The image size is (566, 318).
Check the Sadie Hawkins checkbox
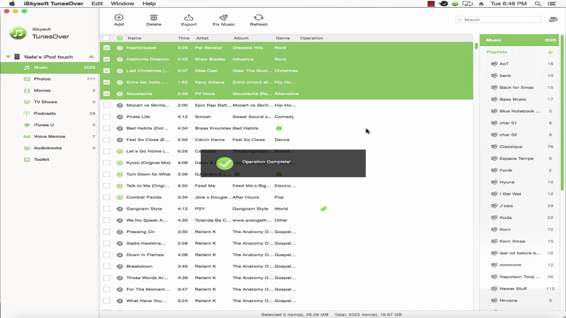[107, 243]
